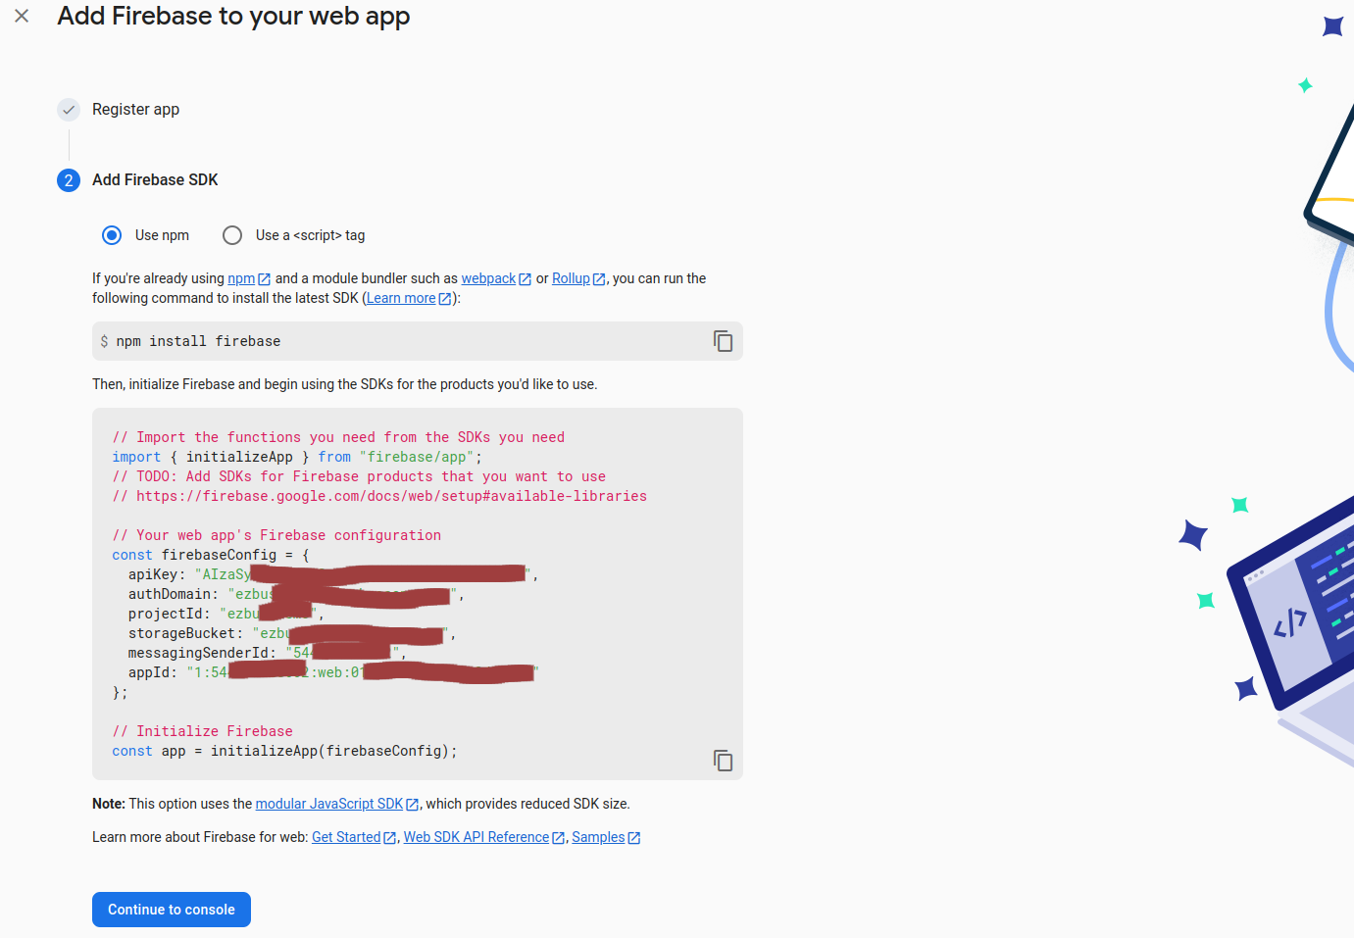Click the external-link icon beside Samples

pyautogui.click(x=634, y=837)
